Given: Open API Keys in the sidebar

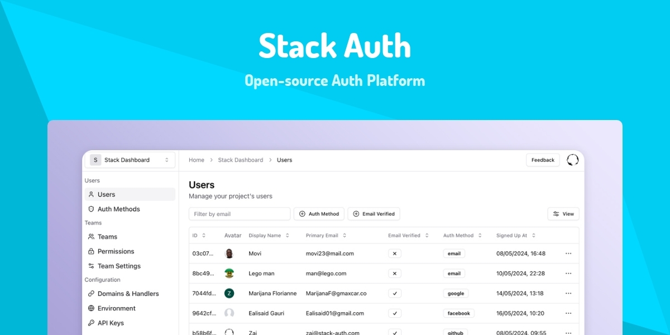Looking at the screenshot, I should (x=130, y=323).
